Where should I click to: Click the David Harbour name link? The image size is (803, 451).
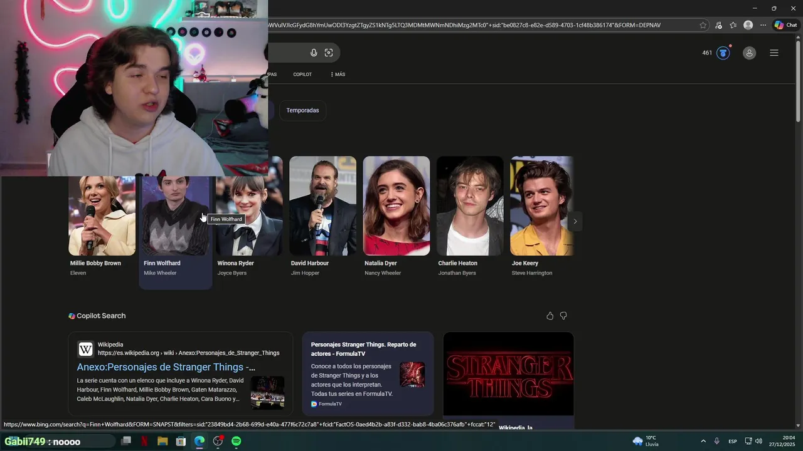pyautogui.click(x=310, y=263)
